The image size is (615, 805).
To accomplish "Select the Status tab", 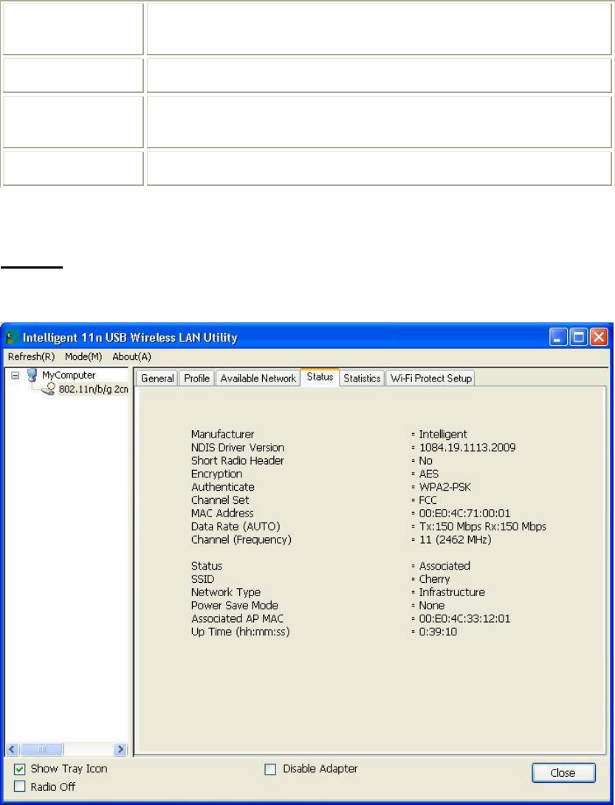I will (x=320, y=377).
